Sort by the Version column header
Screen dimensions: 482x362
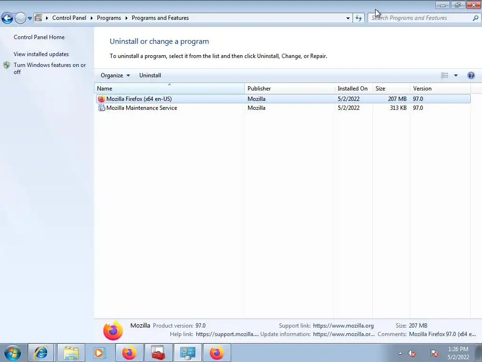[x=440, y=88]
